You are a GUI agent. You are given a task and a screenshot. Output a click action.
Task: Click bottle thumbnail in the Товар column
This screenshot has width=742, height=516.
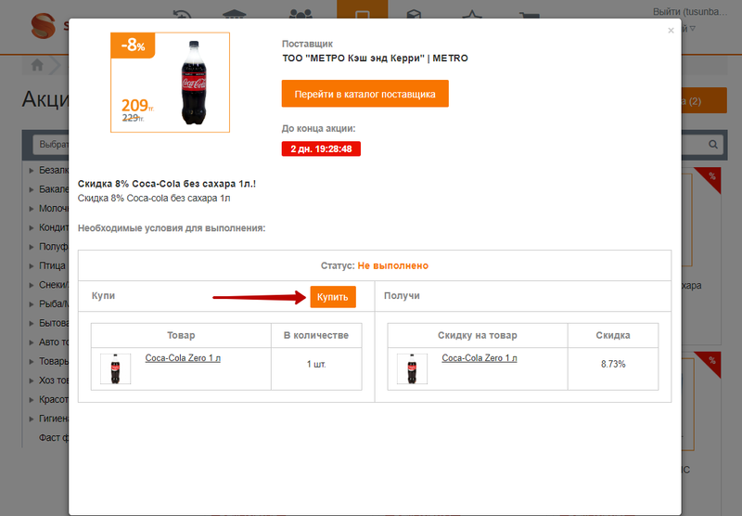115,368
